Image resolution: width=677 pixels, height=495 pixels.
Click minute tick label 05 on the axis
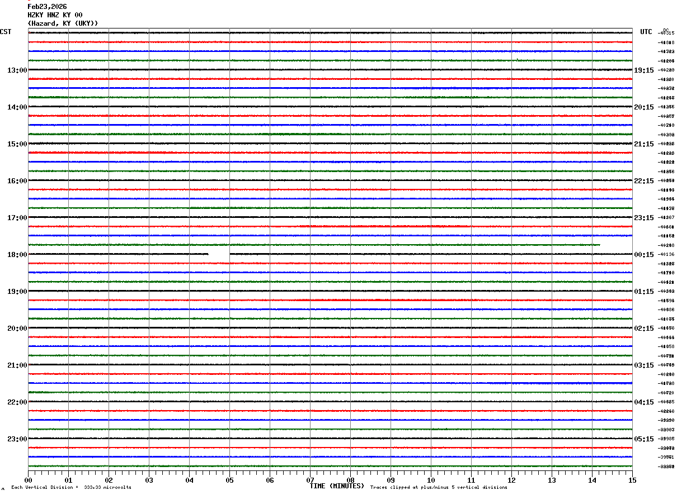[x=229, y=480]
